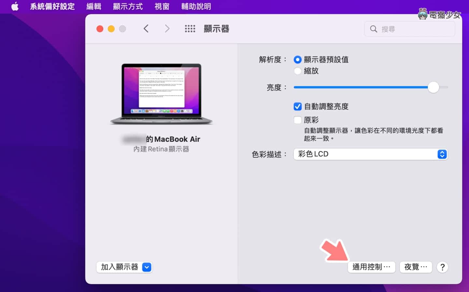This screenshot has width=469, height=292.
Task: Open 色彩描述 color profile dropdown
Action: coord(370,154)
